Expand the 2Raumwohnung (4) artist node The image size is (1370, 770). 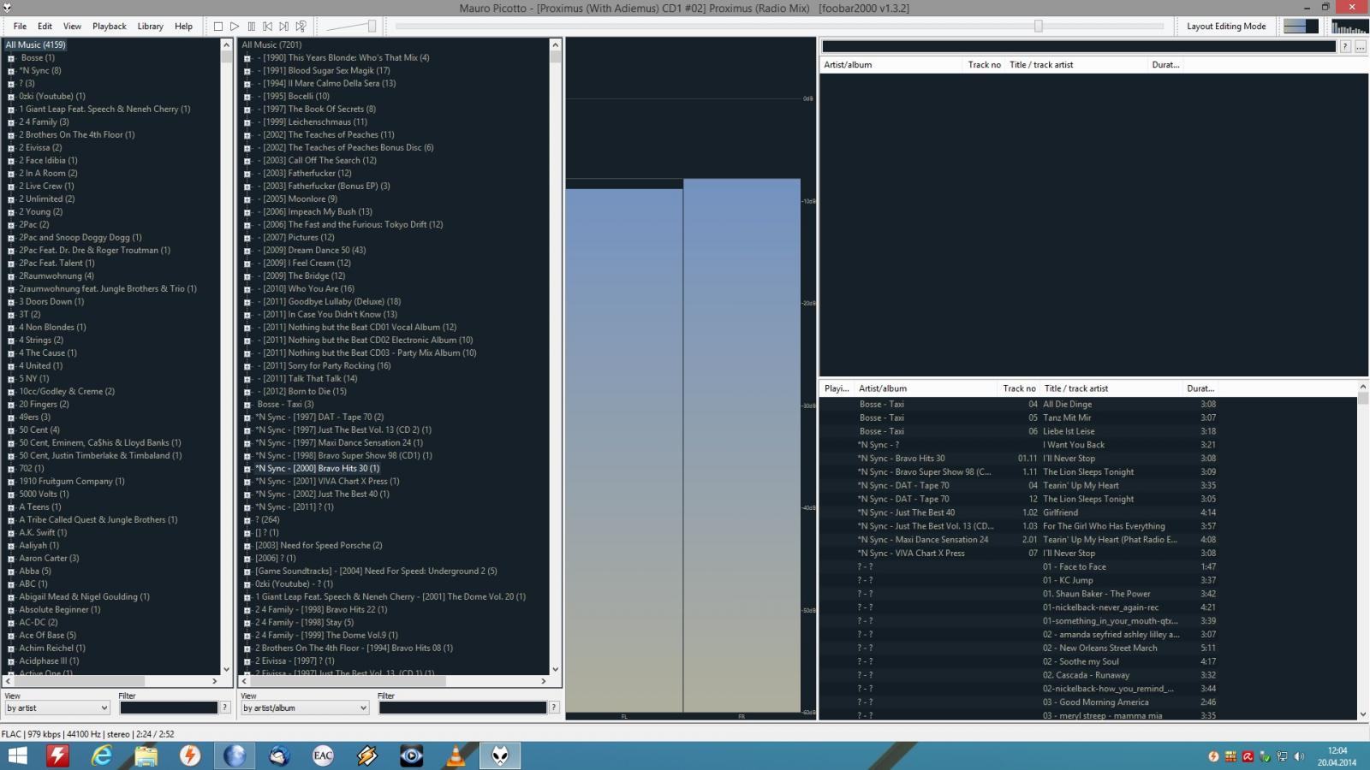tap(11, 276)
